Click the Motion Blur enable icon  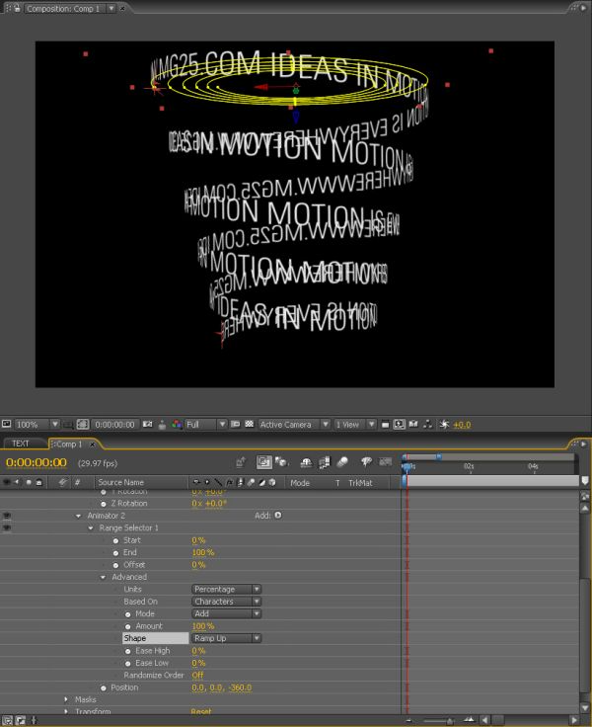coord(342,462)
